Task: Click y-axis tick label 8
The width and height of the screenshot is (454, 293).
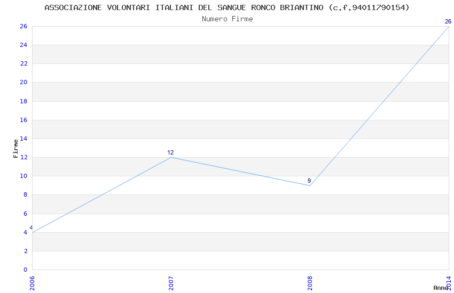Action: pyautogui.click(x=26, y=195)
